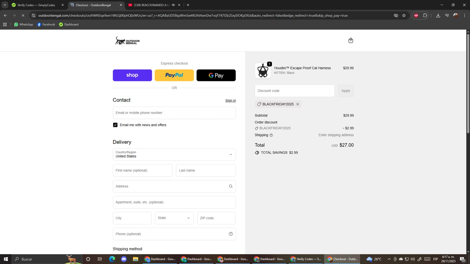470x264 pixels.
Task: Open the media controls icon
Action: tap(447, 15)
